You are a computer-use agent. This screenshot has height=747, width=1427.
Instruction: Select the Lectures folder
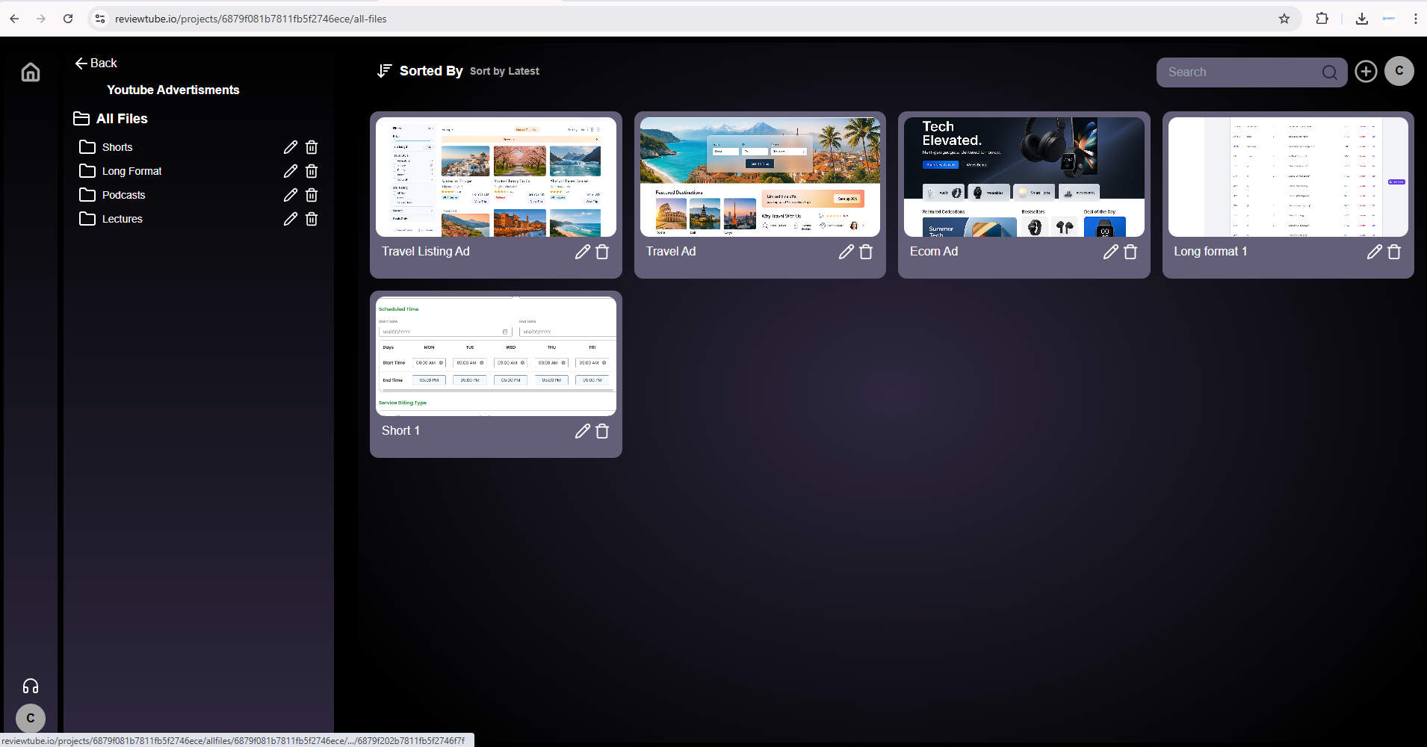click(x=122, y=219)
